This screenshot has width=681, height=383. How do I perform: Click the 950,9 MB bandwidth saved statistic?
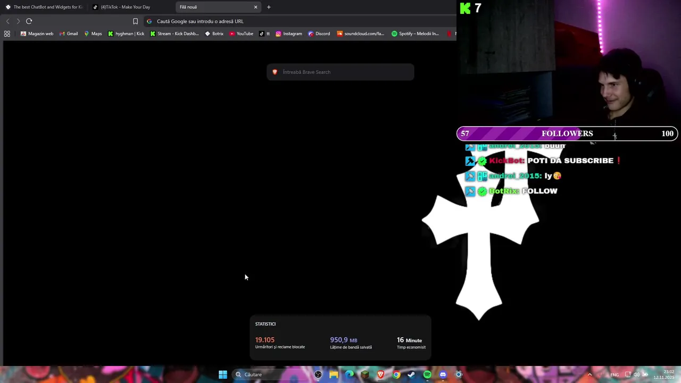(x=351, y=343)
